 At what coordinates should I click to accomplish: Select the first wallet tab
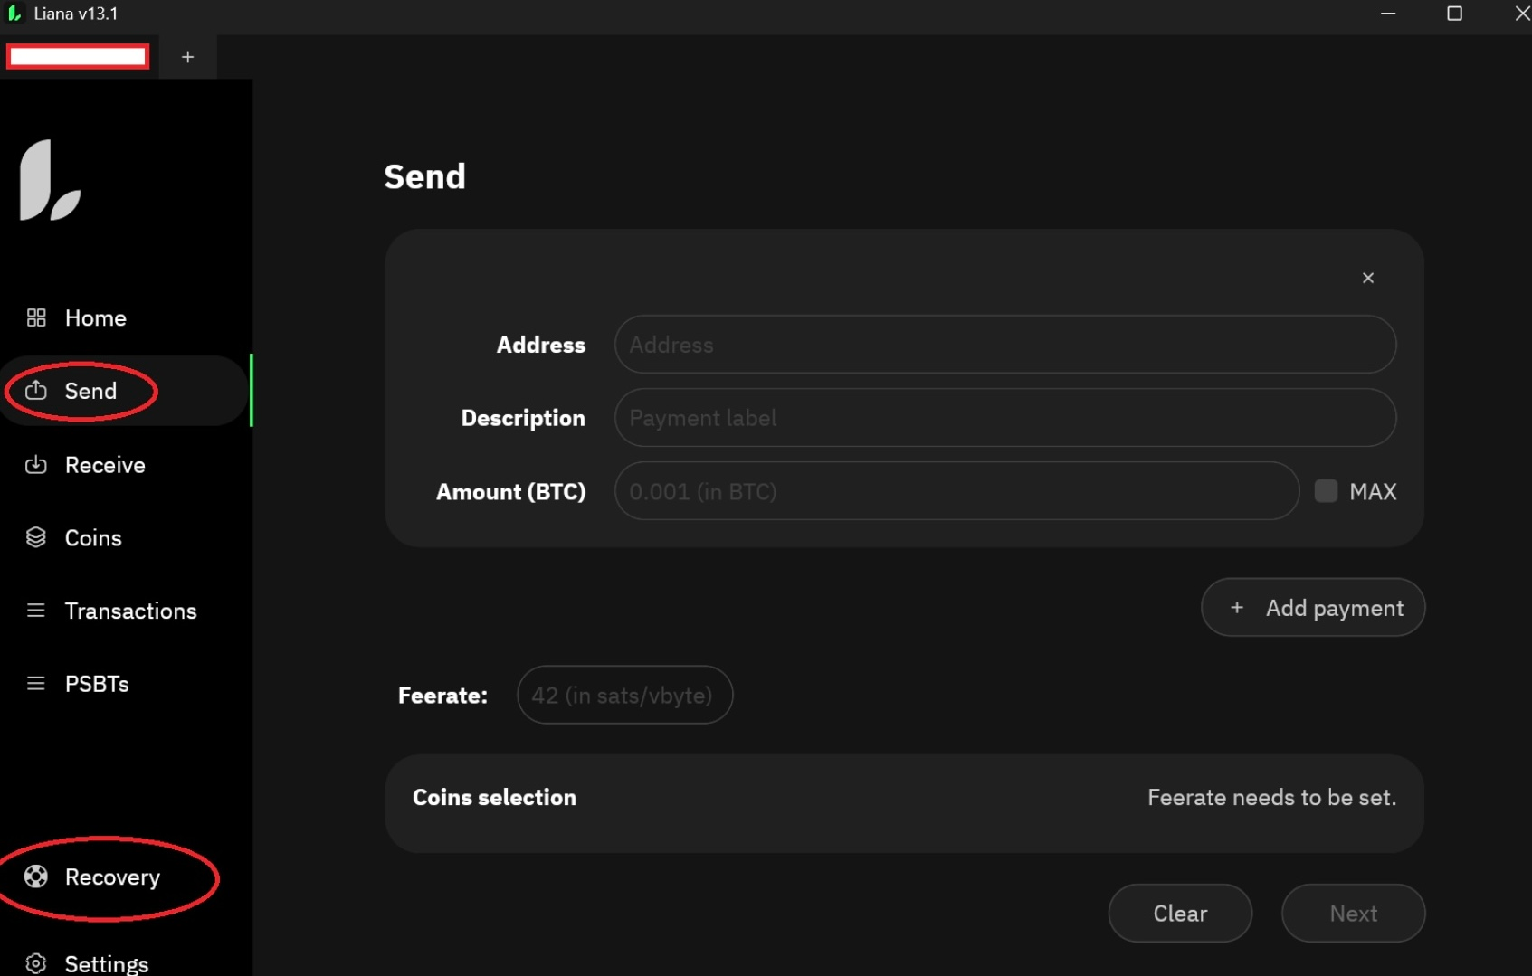pyautogui.click(x=78, y=57)
